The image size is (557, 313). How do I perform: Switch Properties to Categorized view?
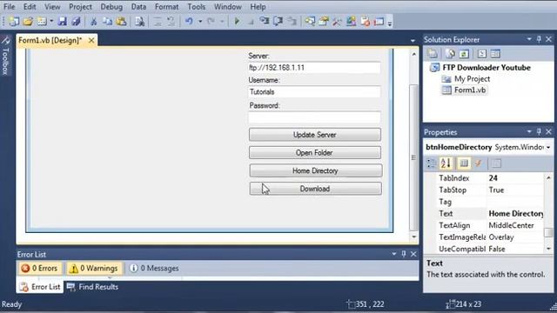click(432, 163)
